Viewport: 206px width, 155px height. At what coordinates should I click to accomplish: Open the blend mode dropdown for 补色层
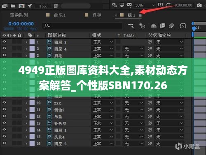(x=103, y=123)
